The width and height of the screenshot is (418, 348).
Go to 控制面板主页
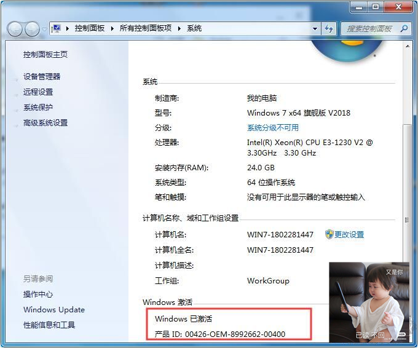(x=45, y=54)
